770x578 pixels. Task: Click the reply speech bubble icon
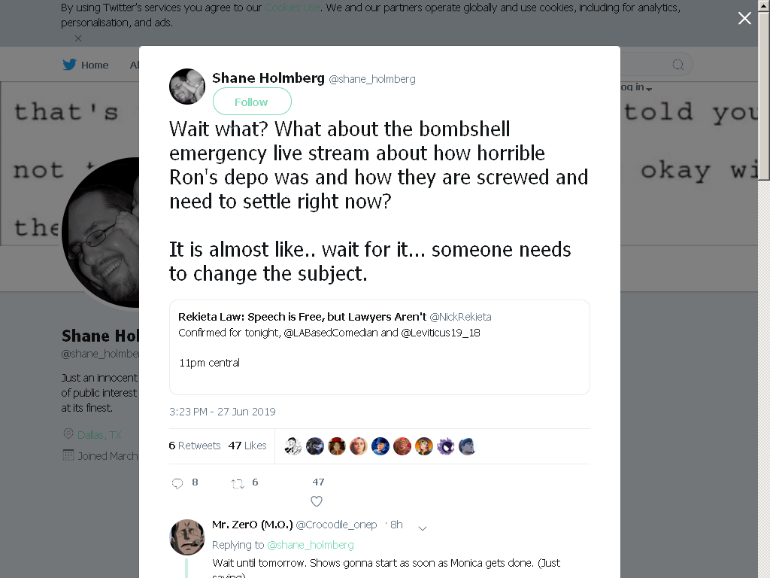coord(177,484)
